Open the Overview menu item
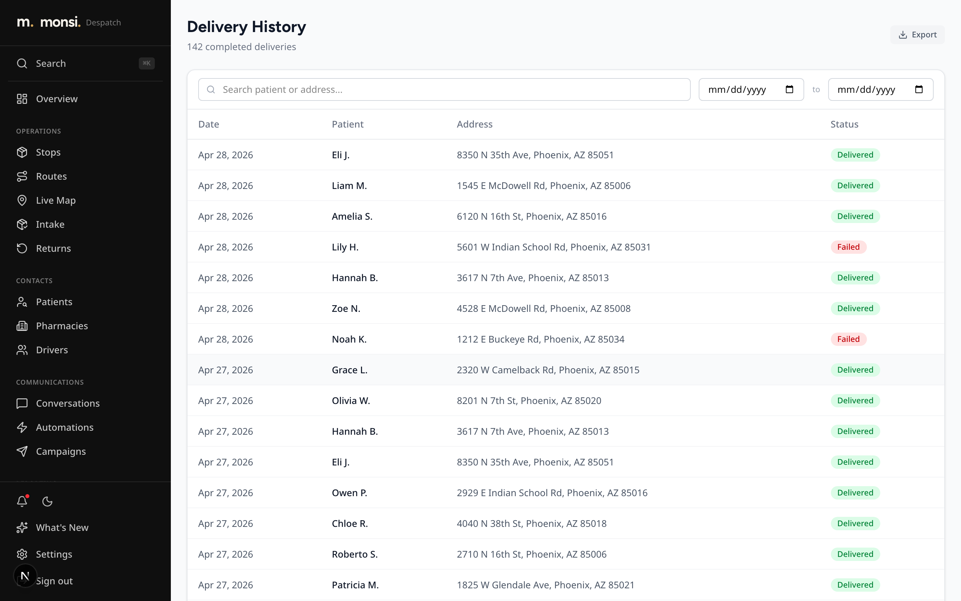961x601 pixels. click(x=85, y=98)
